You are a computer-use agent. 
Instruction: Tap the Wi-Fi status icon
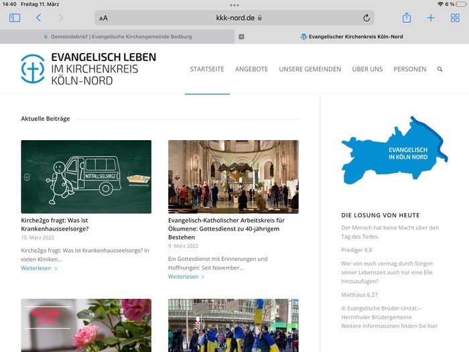[x=440, y=4]
